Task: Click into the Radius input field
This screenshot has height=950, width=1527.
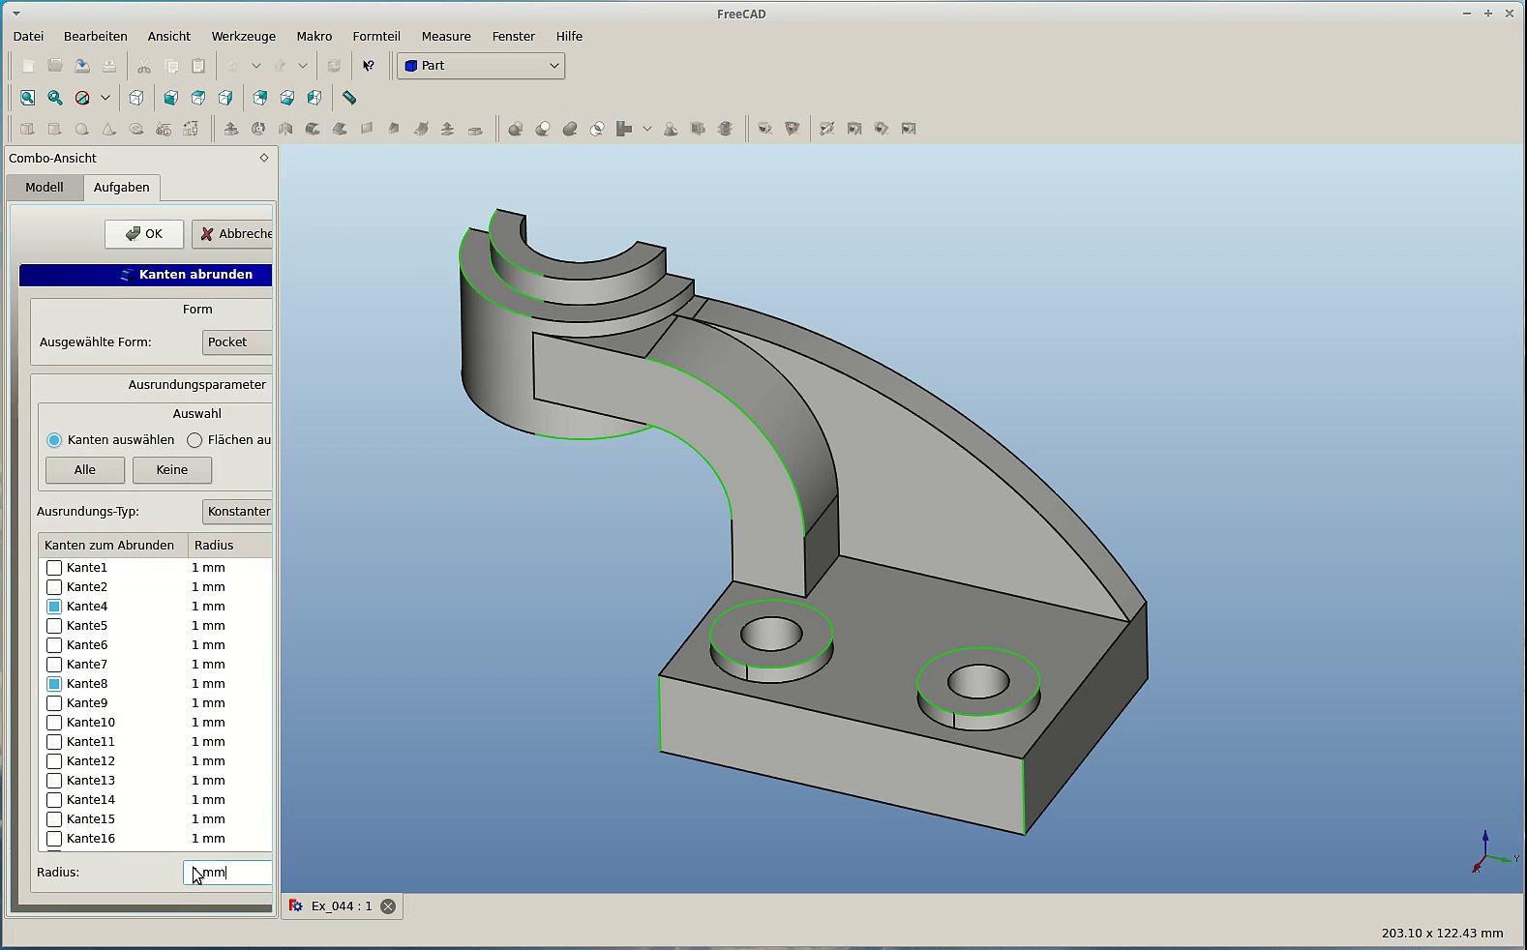Action: pos(228,873)
